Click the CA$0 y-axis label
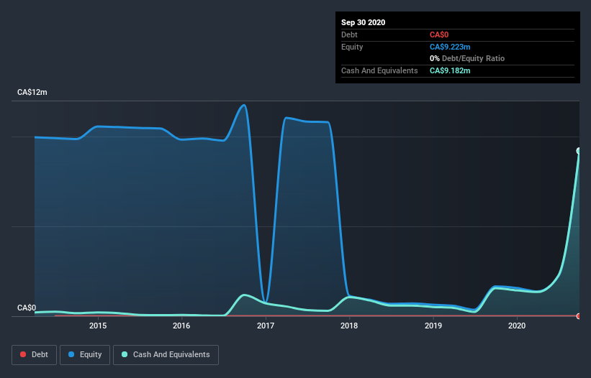The width and height of the screenshot is (591, 378). [x=27, y=308]
